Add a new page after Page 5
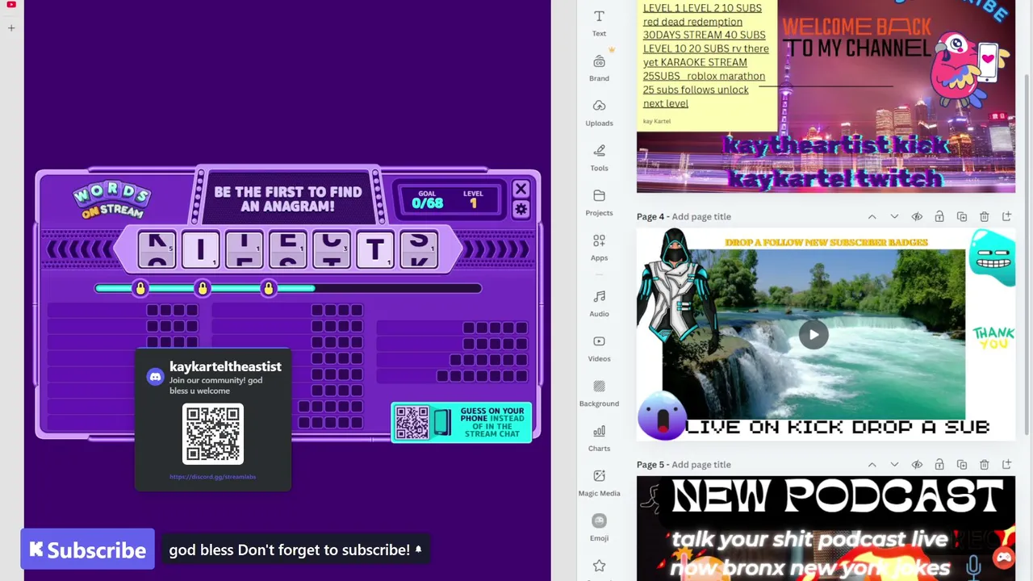The image size is (1033, 581). coord(1006,464)
